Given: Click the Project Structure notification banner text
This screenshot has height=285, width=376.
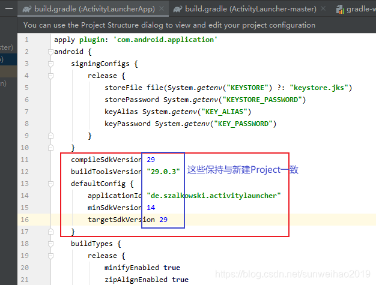Looking at the screenshot, I should pos(169,25).
